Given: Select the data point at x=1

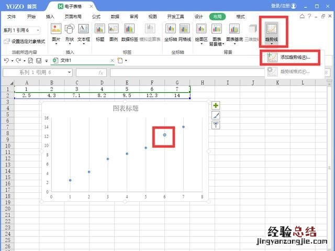Looking at the screenshot, I should point(70,180).
